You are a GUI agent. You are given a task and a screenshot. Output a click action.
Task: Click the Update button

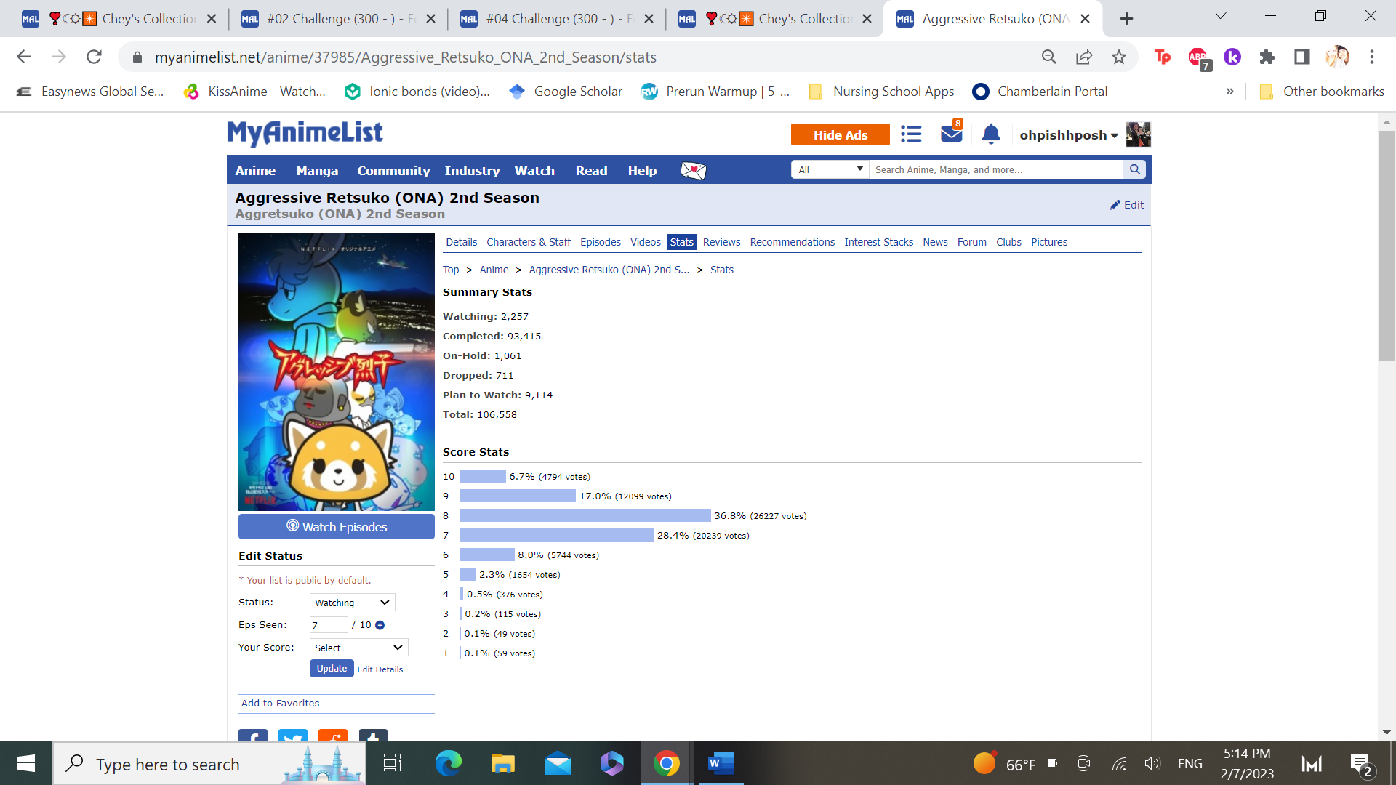tap(332, 669)
